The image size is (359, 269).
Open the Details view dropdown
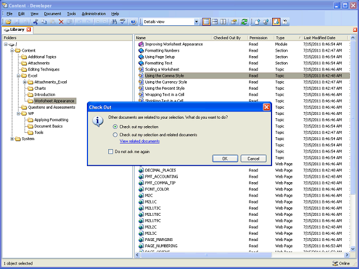(x=196, y=22)
